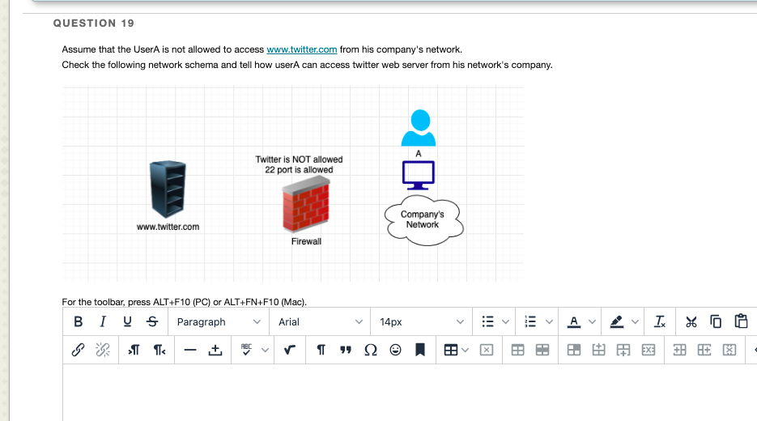Screen dimensions: 757x421
Task: Click the blue monitor image
Action: [x=419, y=175]
